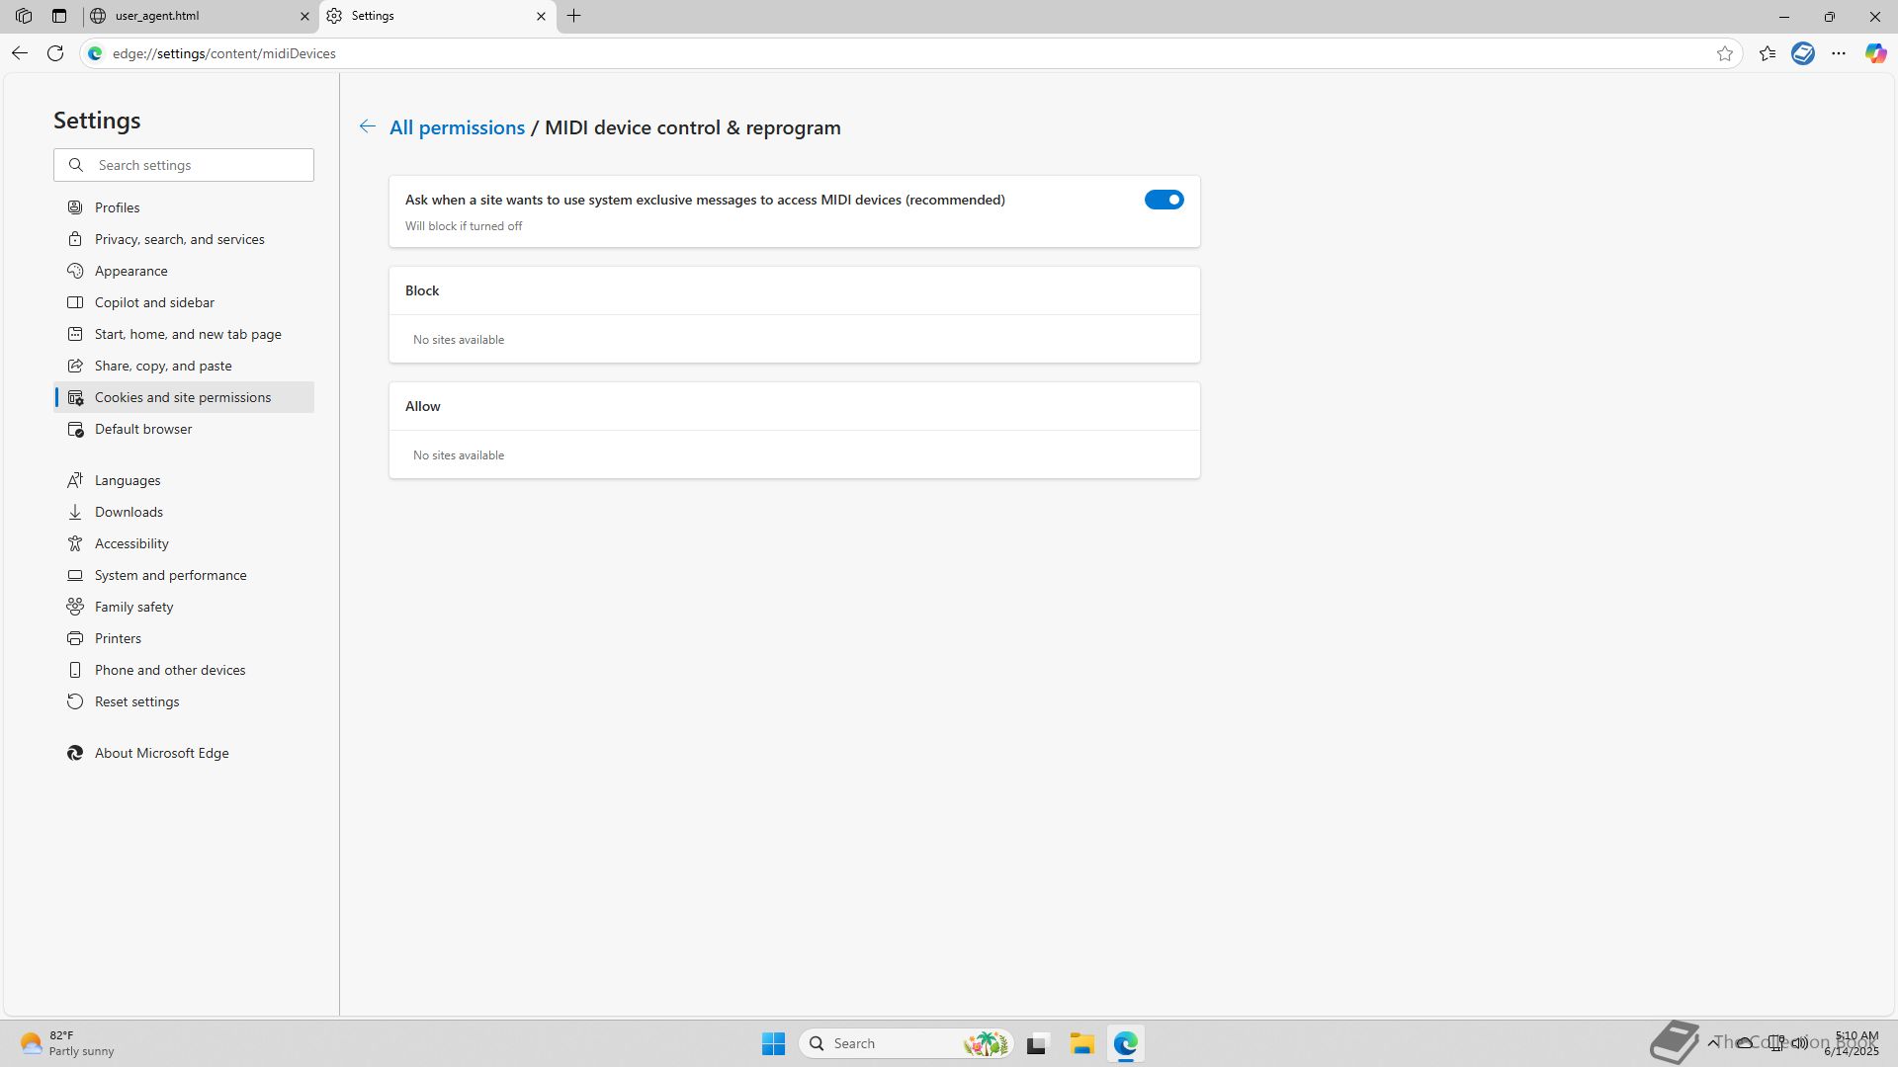Open the Workspaces icon

24,16
